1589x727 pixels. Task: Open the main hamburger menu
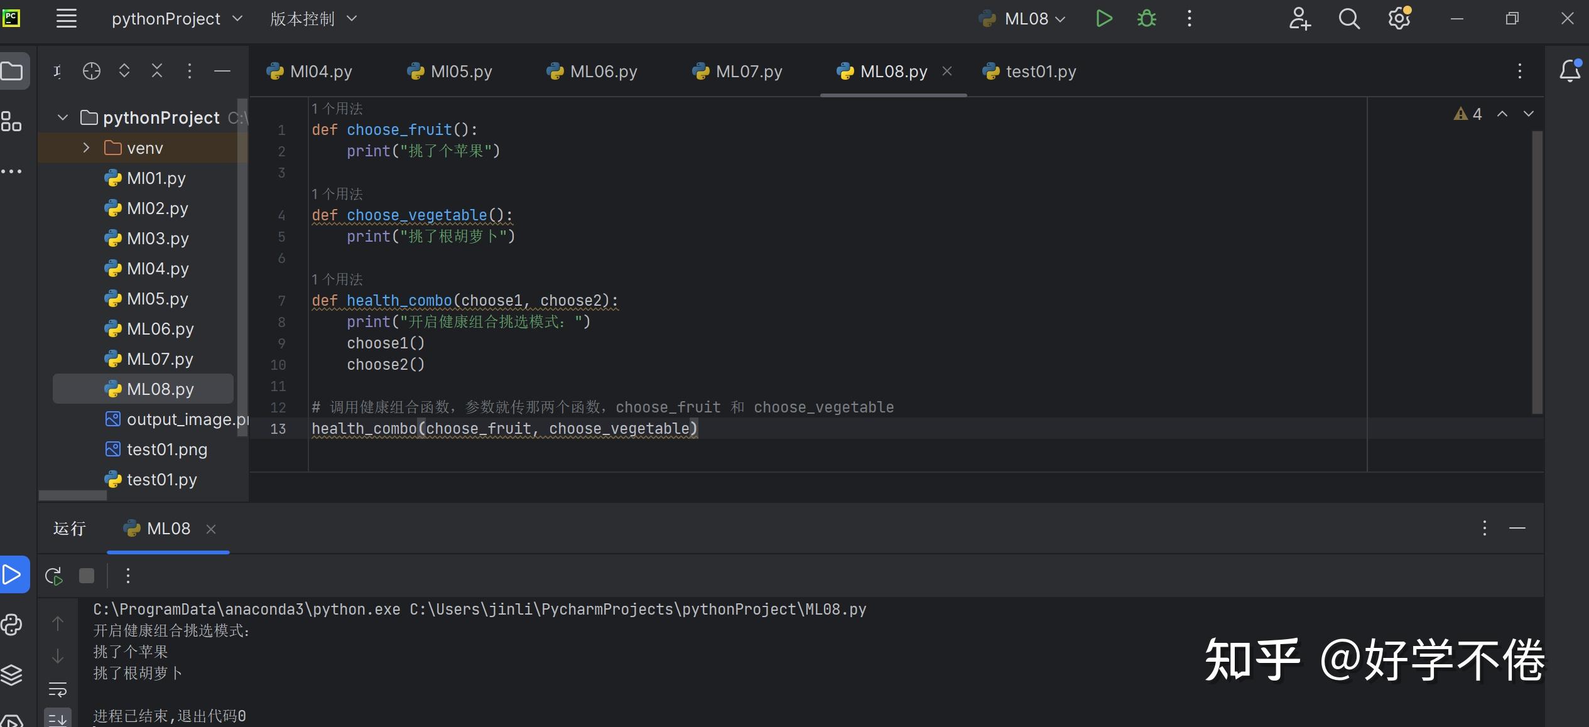(67, 19)
